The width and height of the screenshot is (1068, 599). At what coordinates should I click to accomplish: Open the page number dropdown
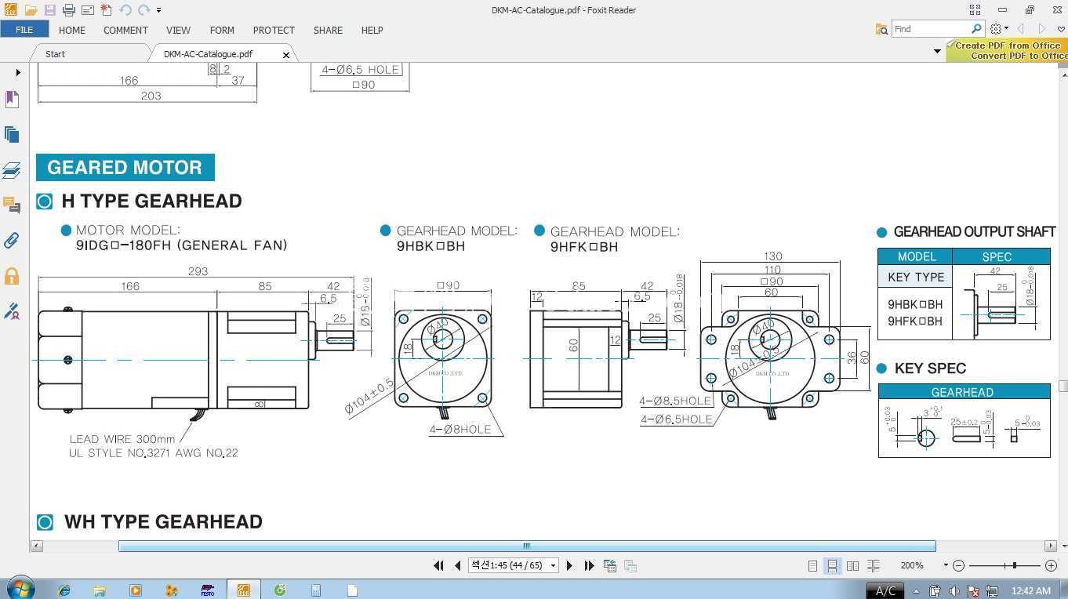[x=553, y=565]
